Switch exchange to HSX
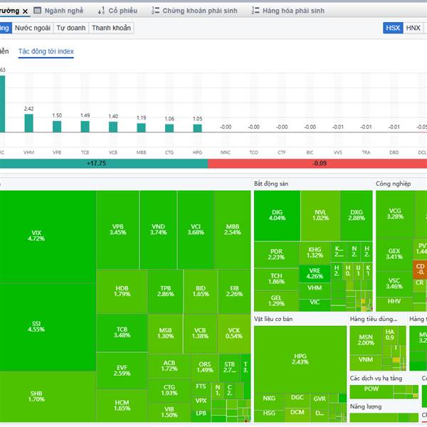Viewport: 427px width, 427px height. [x=393, y=28]
